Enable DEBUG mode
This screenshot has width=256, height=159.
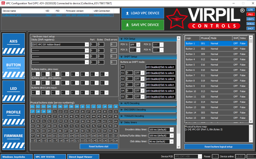click(x=251, y=24)
